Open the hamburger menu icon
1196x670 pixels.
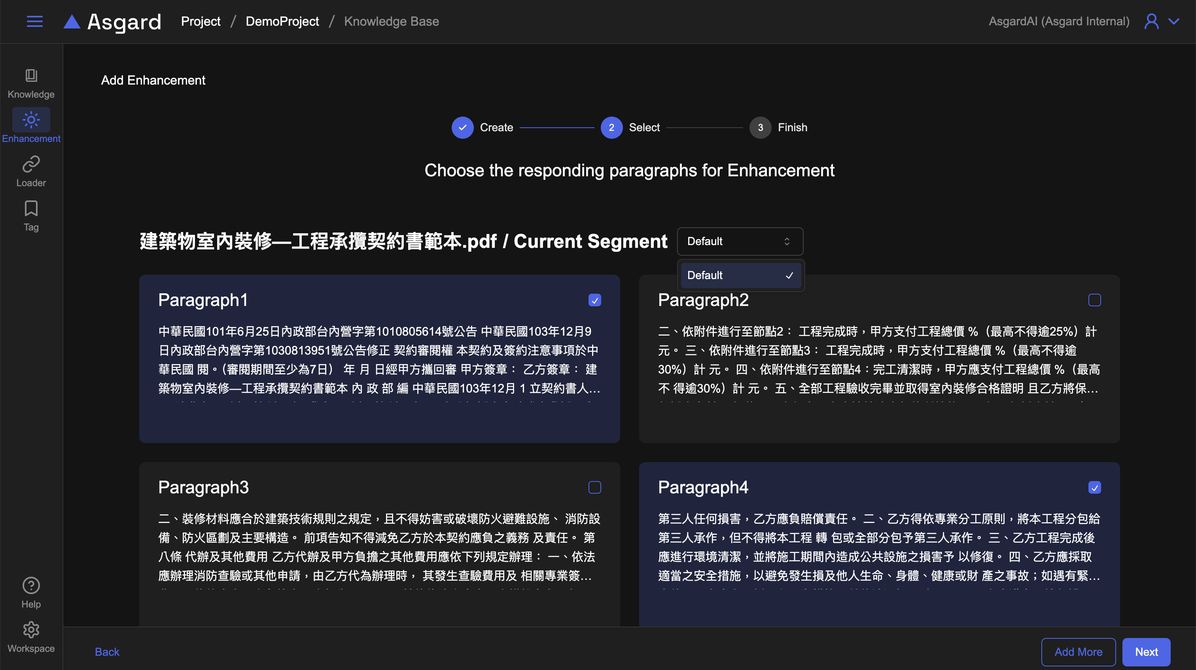click(x=34, y=21)
